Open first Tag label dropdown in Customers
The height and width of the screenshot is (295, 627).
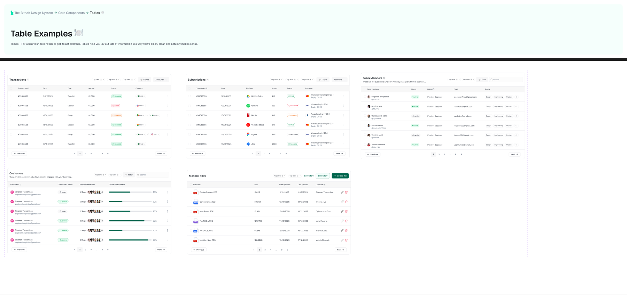click(101, 175)
